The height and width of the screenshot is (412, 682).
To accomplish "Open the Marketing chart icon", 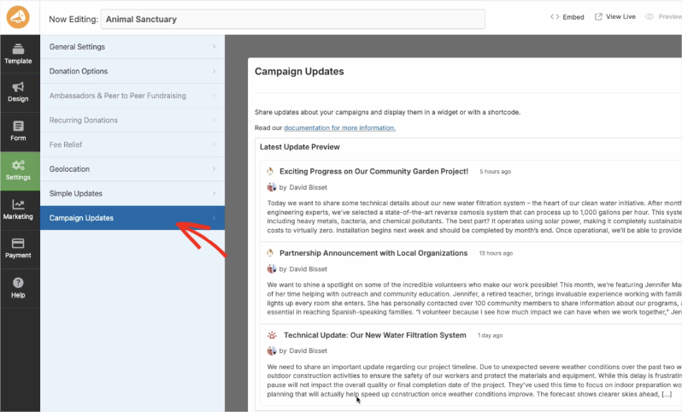I will (18, 205).
